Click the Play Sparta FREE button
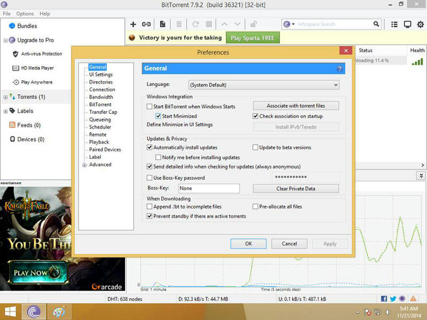 252,38
